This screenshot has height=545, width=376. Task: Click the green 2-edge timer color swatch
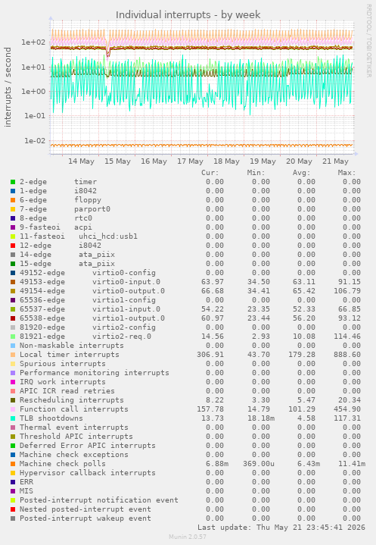pyautogui.click(x=13, y=182)
